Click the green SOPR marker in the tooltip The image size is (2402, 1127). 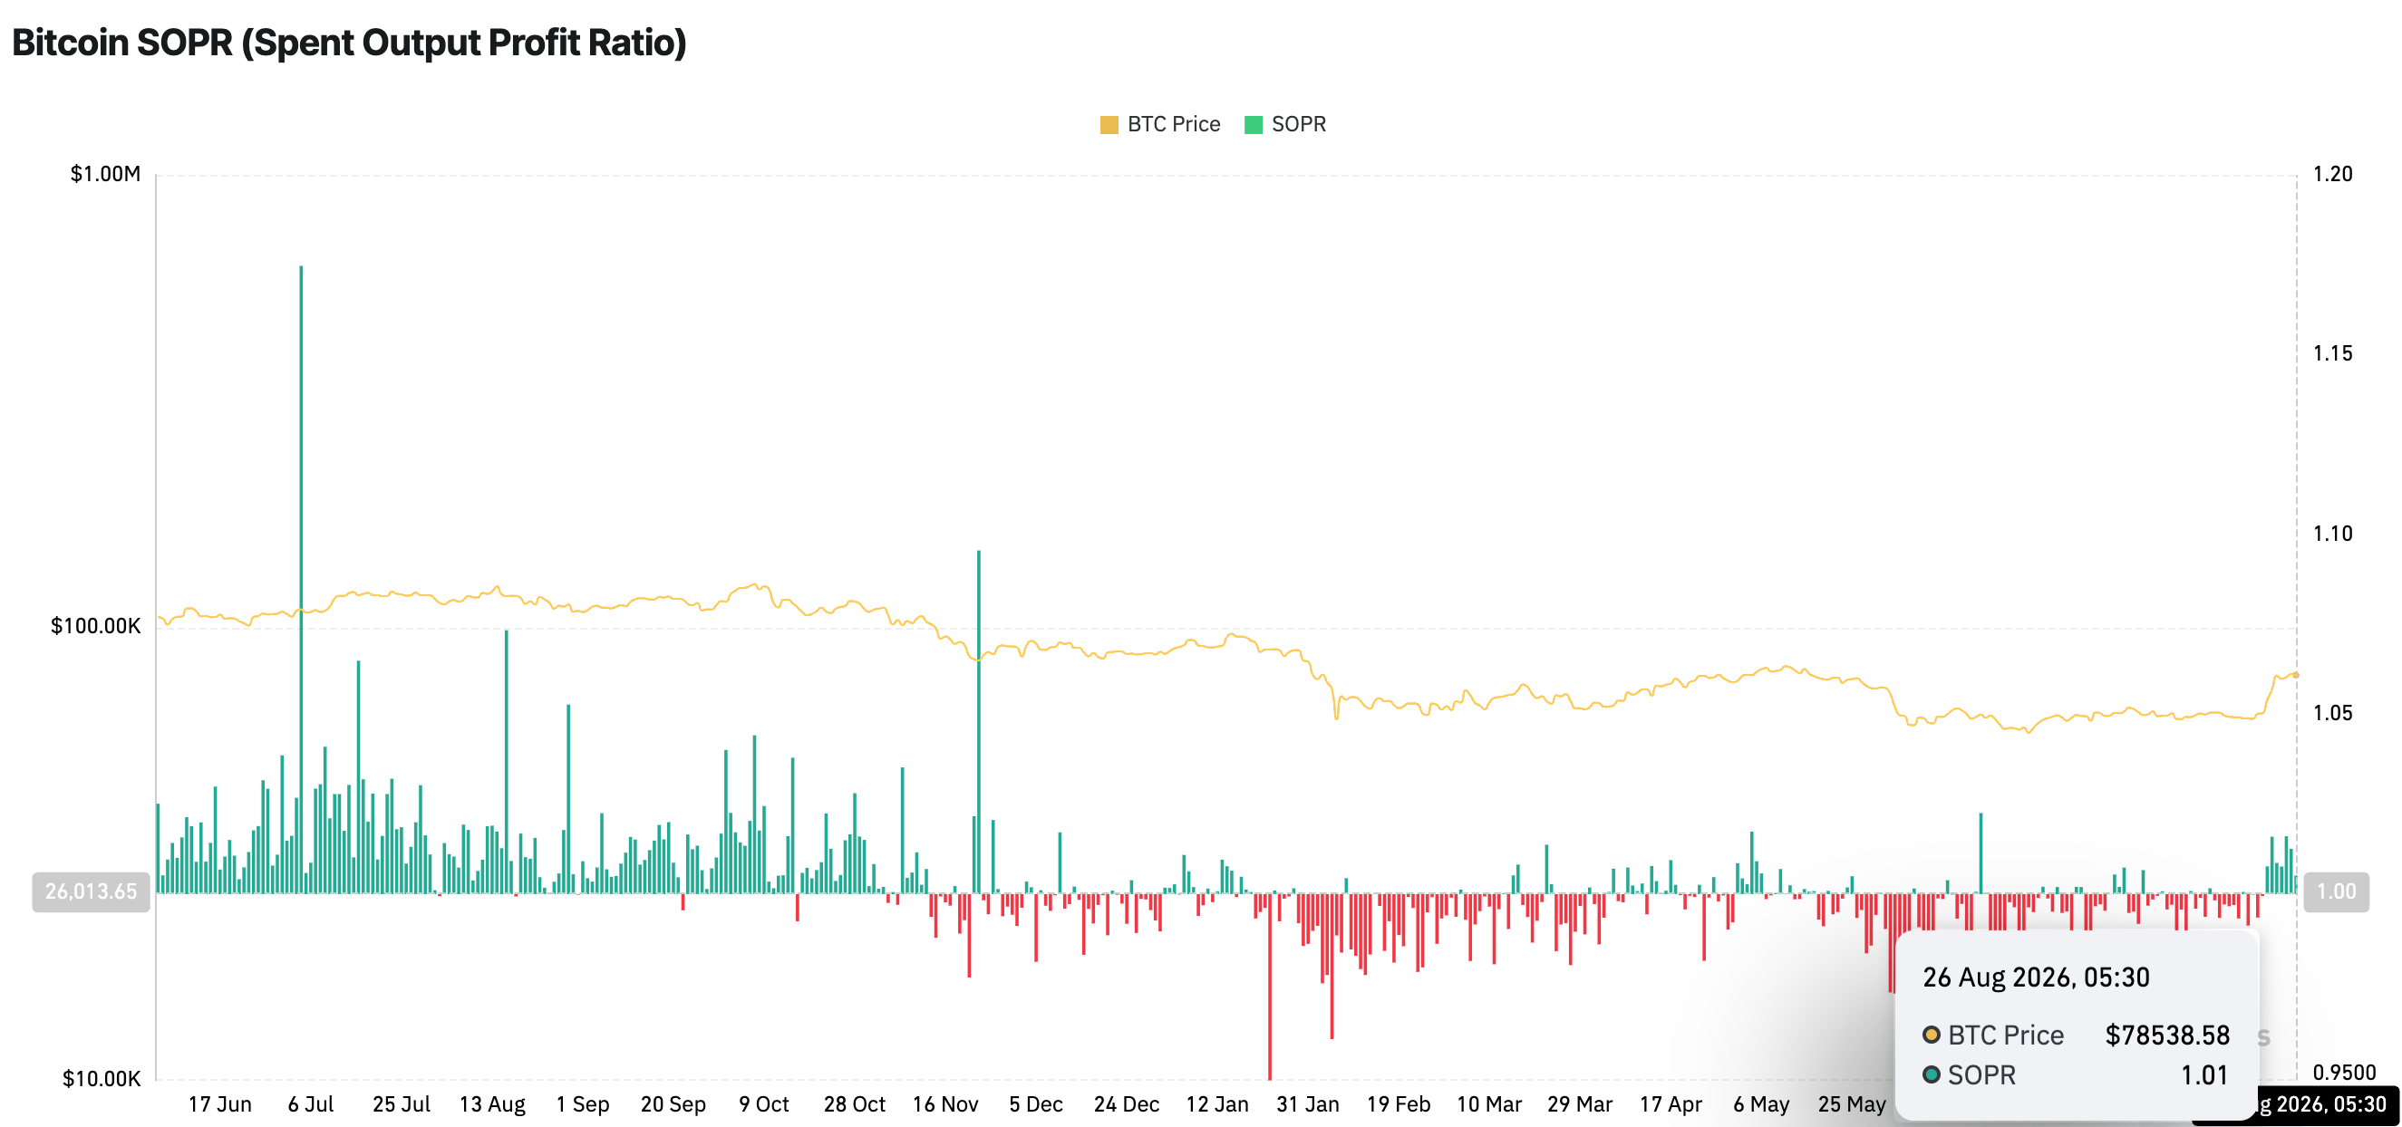(1931, 1074)
